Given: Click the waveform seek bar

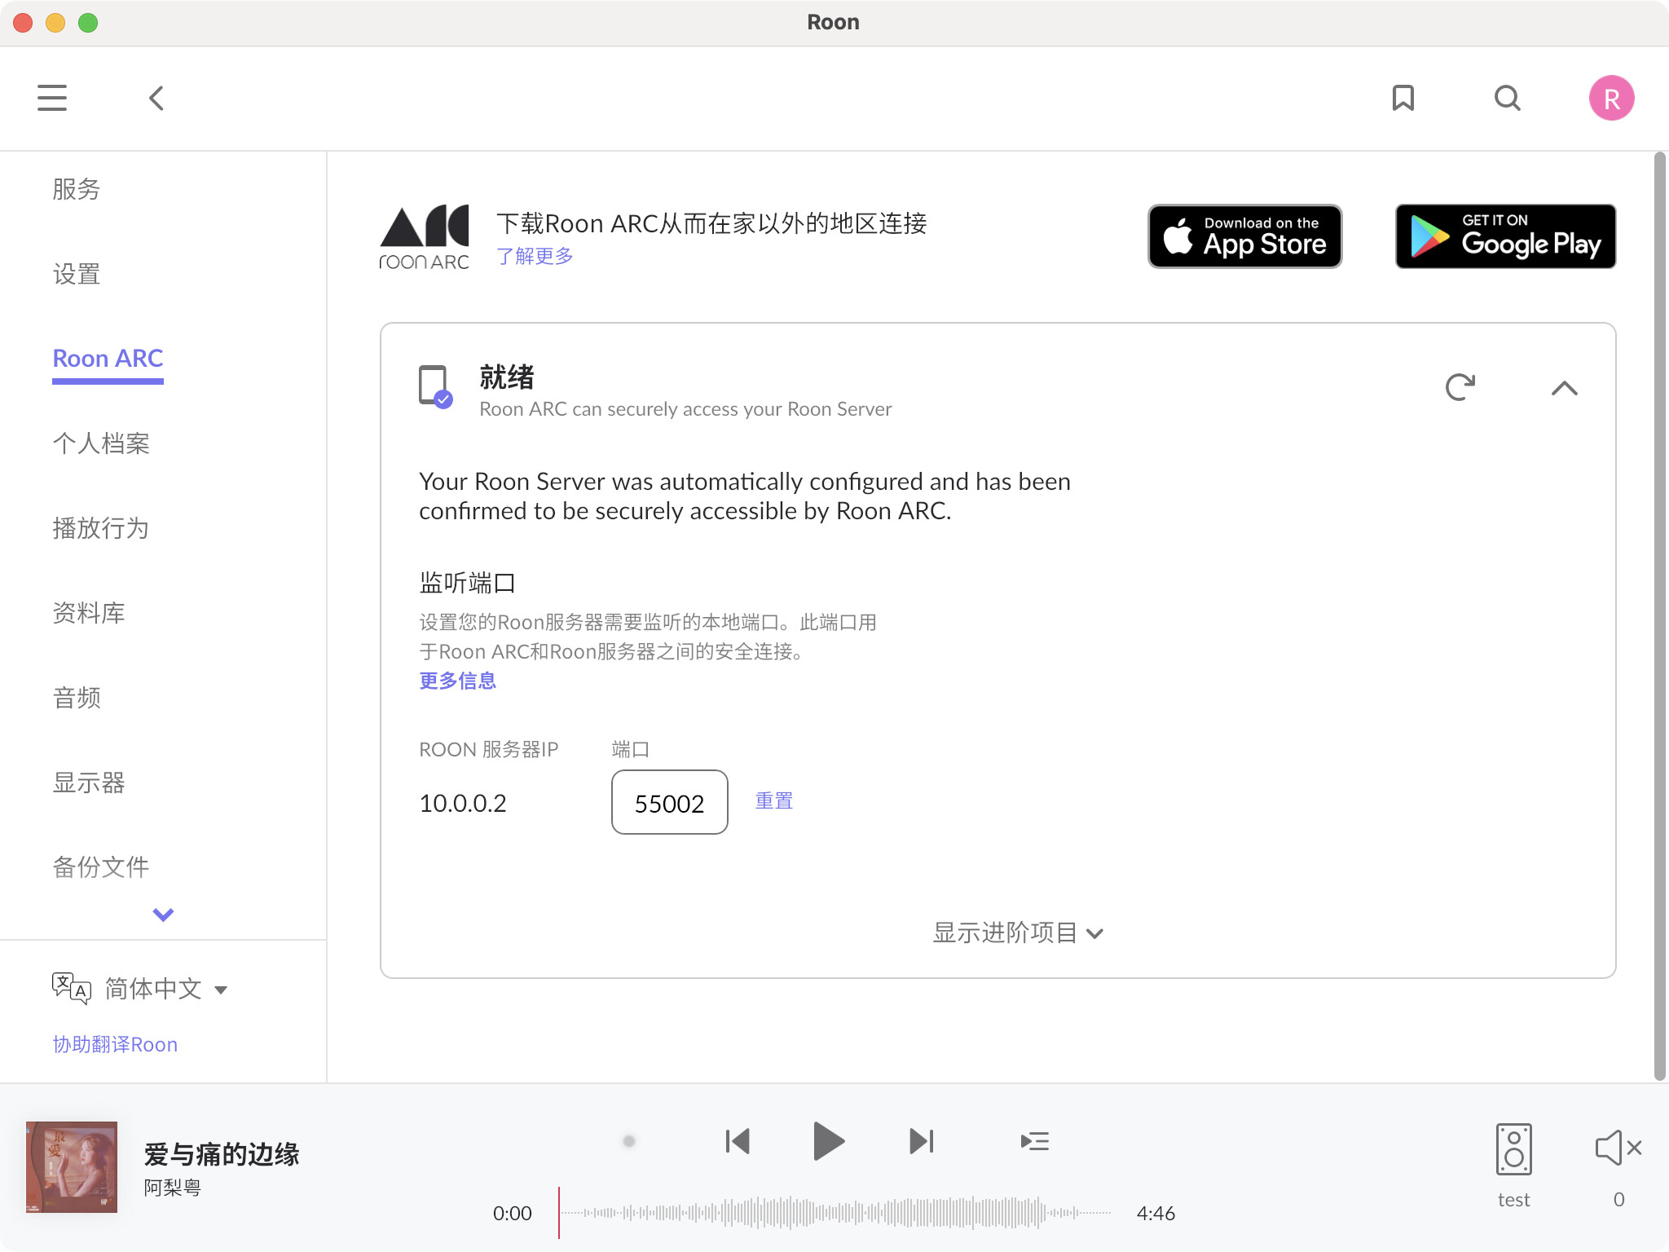Looking at the screenshot, I should (834, 1213).
